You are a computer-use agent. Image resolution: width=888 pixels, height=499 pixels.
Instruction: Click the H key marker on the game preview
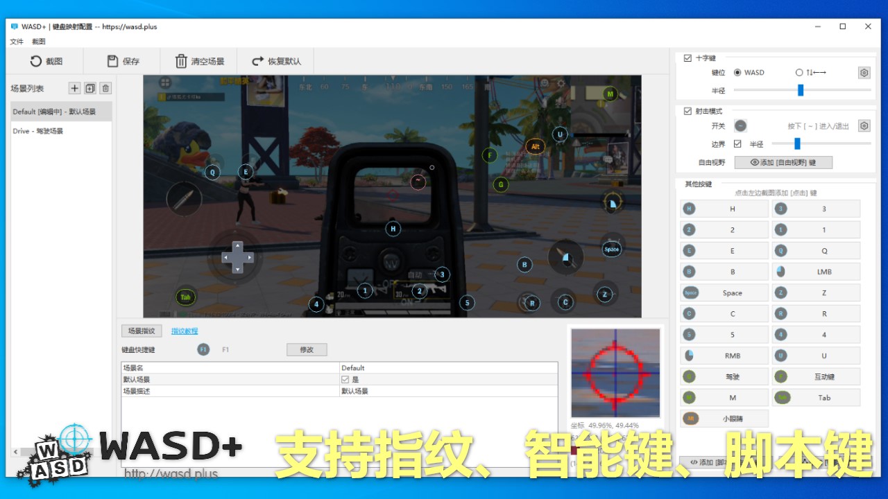point(393,229)
